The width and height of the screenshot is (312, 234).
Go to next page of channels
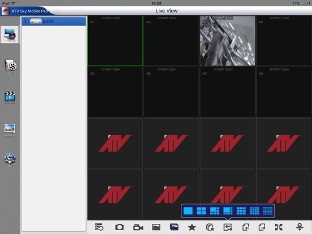(262, 227)
